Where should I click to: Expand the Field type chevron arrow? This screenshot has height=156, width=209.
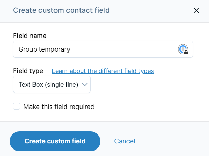click(85, 84)
